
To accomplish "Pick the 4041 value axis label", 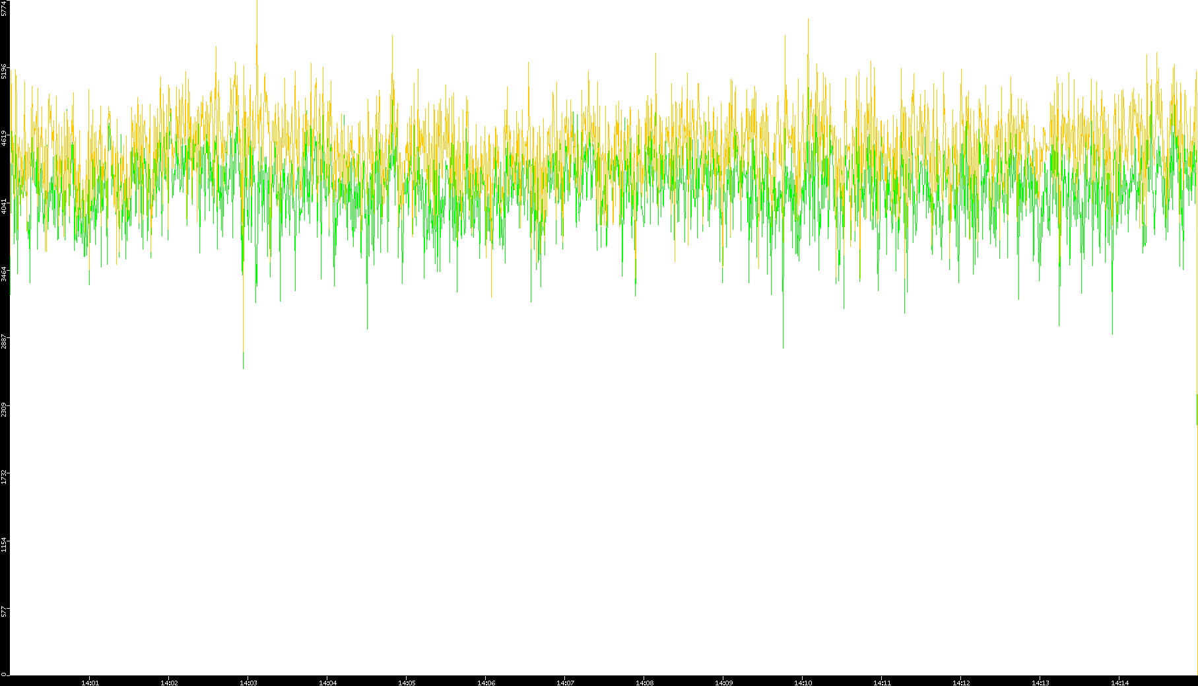I will (x=4, y=205).
